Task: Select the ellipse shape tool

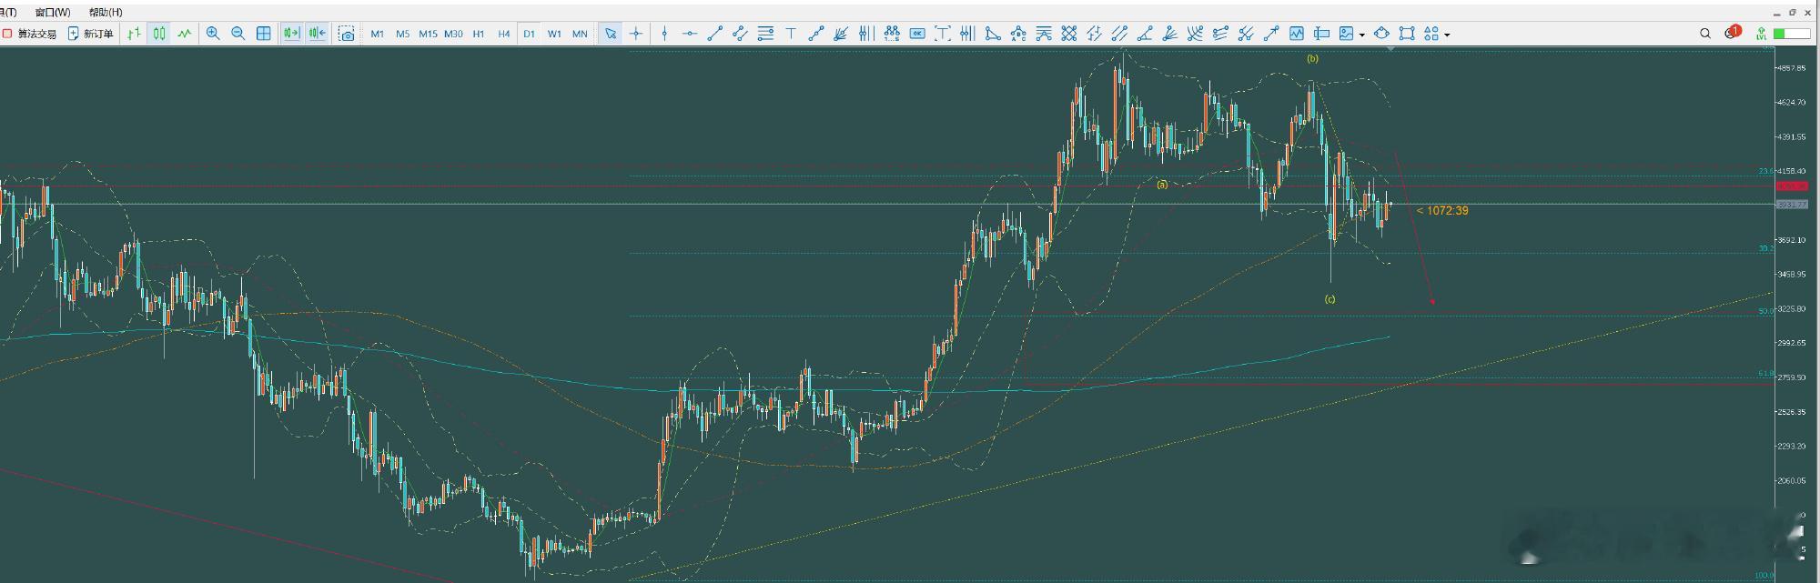Action: 1381,34
